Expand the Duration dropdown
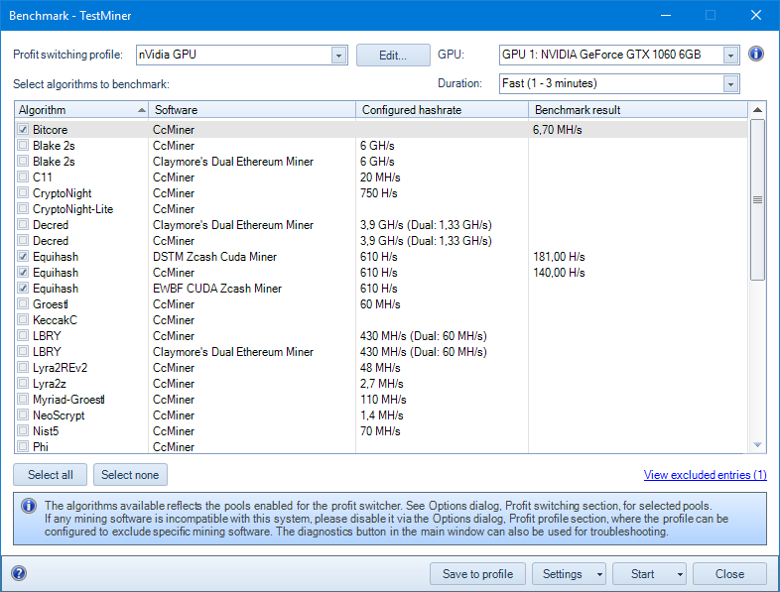 pos(730,84)
